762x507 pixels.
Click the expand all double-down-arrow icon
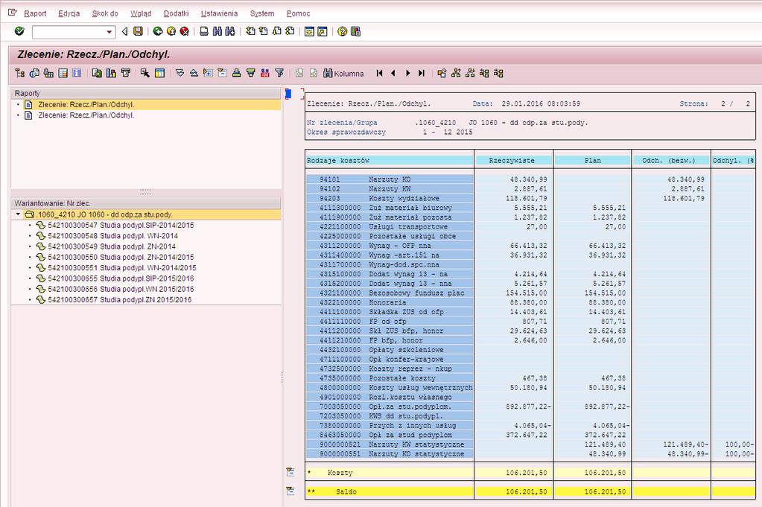pos(180,73)
